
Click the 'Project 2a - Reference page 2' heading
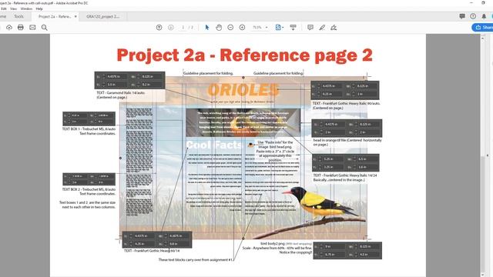click(x=245, y=55)
